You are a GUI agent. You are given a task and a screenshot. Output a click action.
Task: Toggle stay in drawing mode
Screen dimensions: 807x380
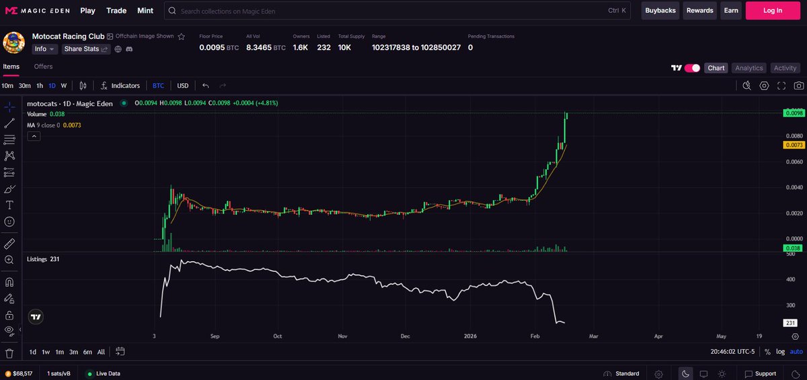click(9, 298)
